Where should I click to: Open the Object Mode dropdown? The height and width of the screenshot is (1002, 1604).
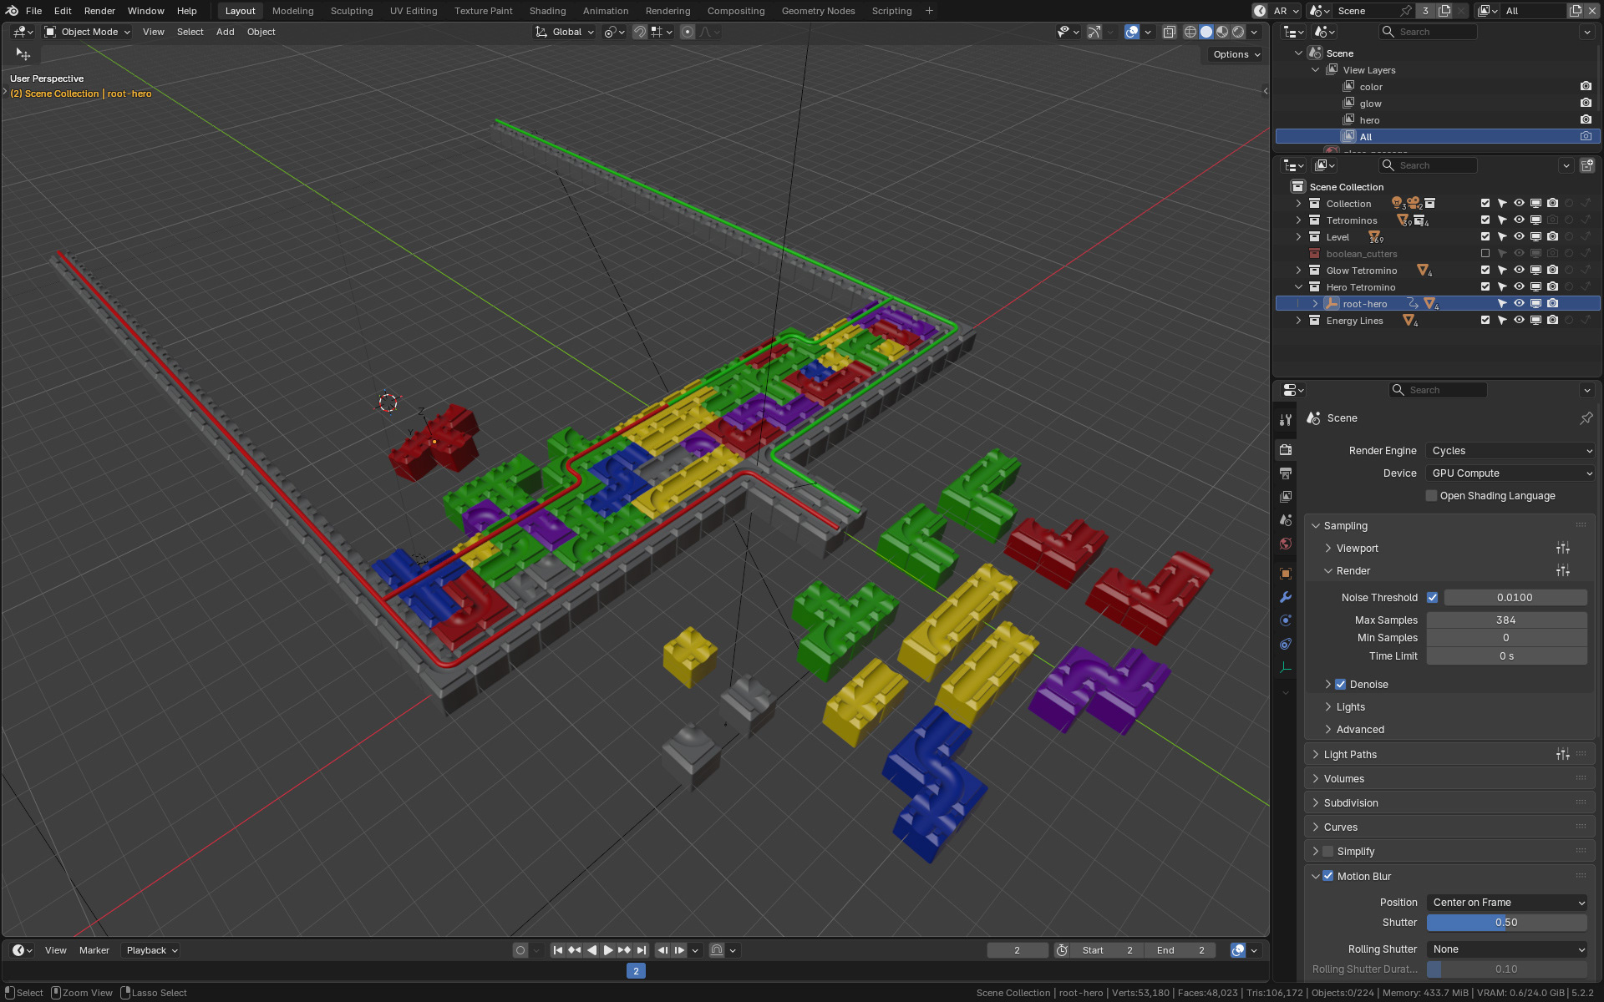click(88, 32)
